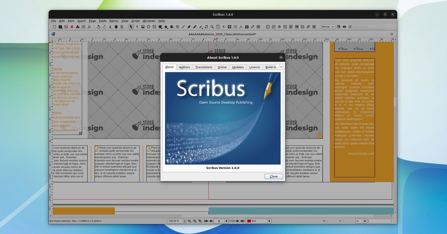Switch to the Updates tab
447x234 pixels.
(x=238, y=67)
